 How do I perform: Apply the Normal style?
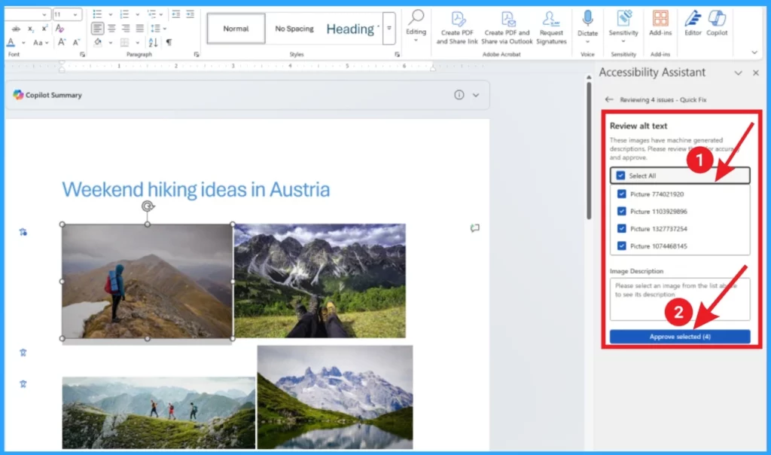[236, 29]
